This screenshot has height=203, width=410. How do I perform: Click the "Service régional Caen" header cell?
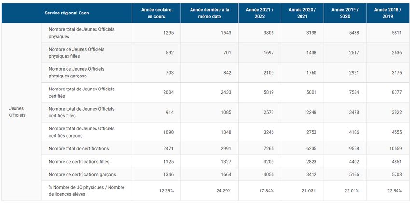[67, 13]
